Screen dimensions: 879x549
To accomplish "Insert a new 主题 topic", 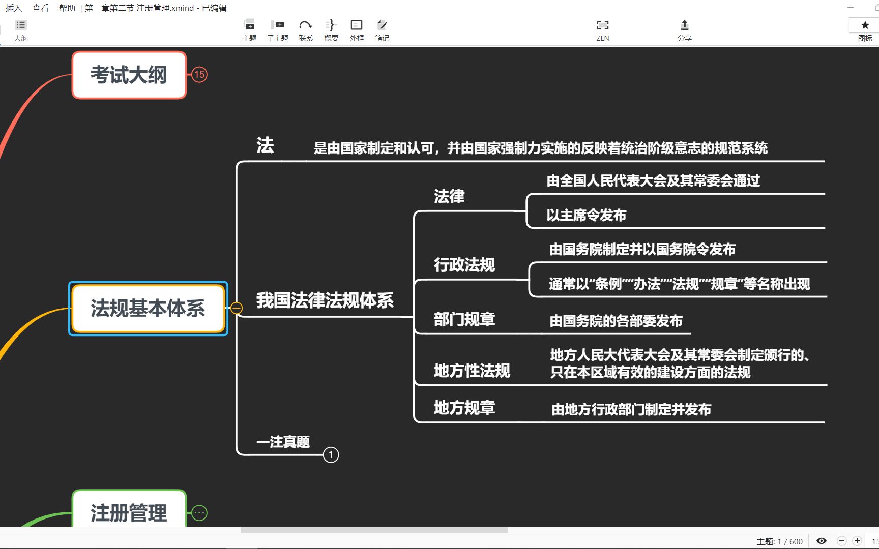I will pyautogui.click(x=249, y=30).
